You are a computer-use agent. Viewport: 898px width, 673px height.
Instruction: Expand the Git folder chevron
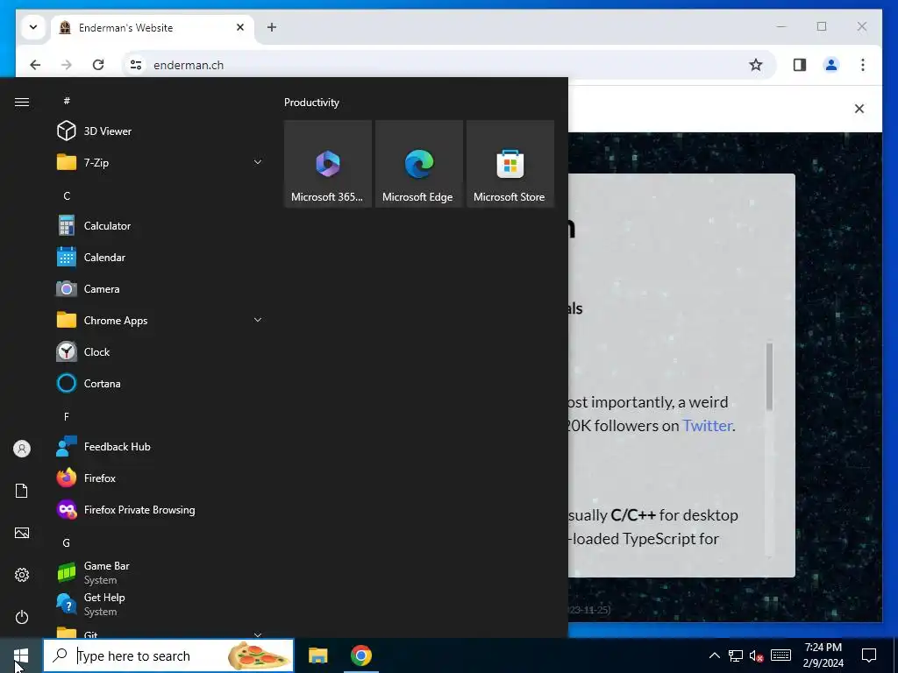(x=258, y=634)
